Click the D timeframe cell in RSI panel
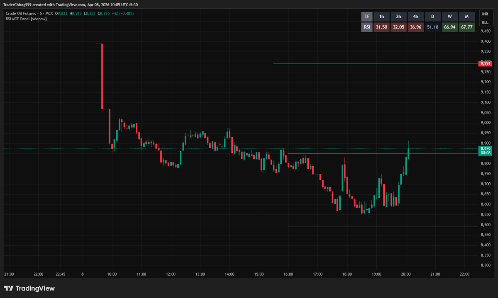Image resolution: width=498 pixels, height=298 pixels. (x=432, y=17)
